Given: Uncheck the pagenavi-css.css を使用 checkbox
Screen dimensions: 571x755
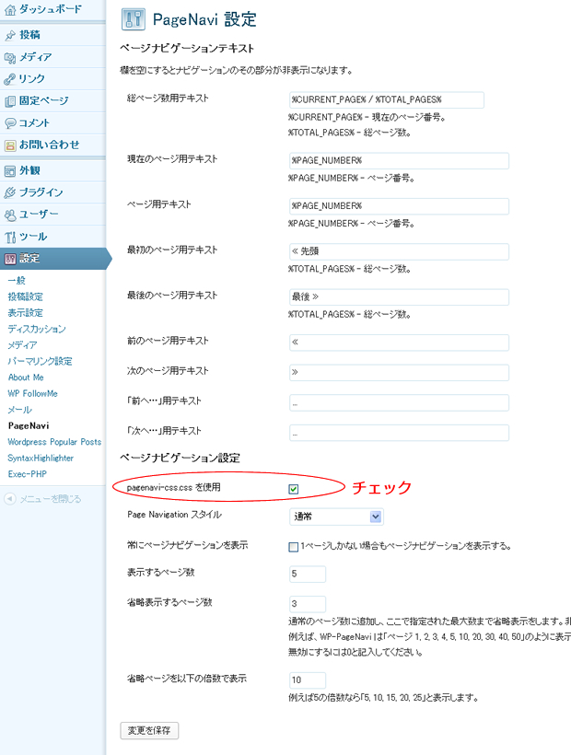Looking at the screenshot, I should [x=294, y=488].
